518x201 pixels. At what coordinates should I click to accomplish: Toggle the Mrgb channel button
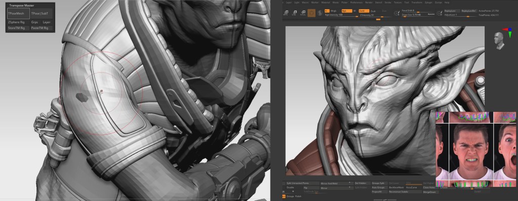pos(333,11)
